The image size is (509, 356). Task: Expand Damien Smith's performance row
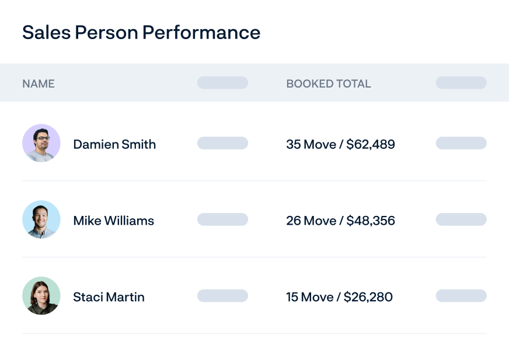pyautogui.click(x=254, y=143)
